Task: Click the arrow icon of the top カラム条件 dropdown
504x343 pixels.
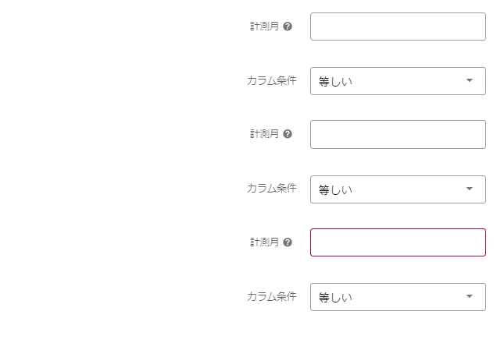Action: click(470, 80)
